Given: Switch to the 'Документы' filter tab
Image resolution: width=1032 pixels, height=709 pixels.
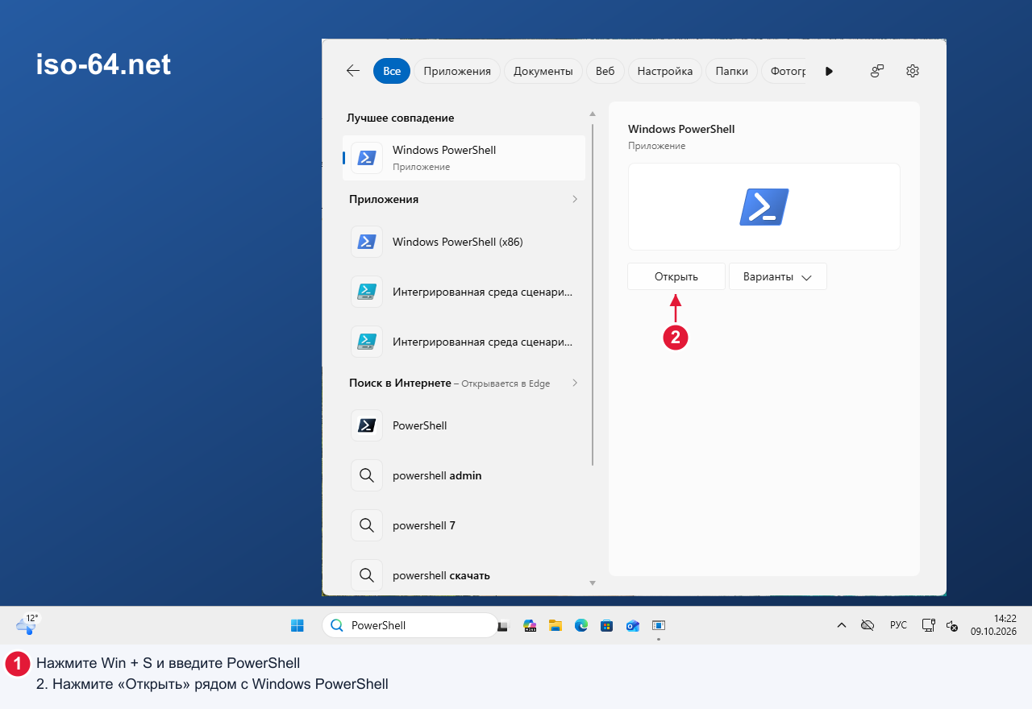Looking at the screenshot, I should point(543,71).
